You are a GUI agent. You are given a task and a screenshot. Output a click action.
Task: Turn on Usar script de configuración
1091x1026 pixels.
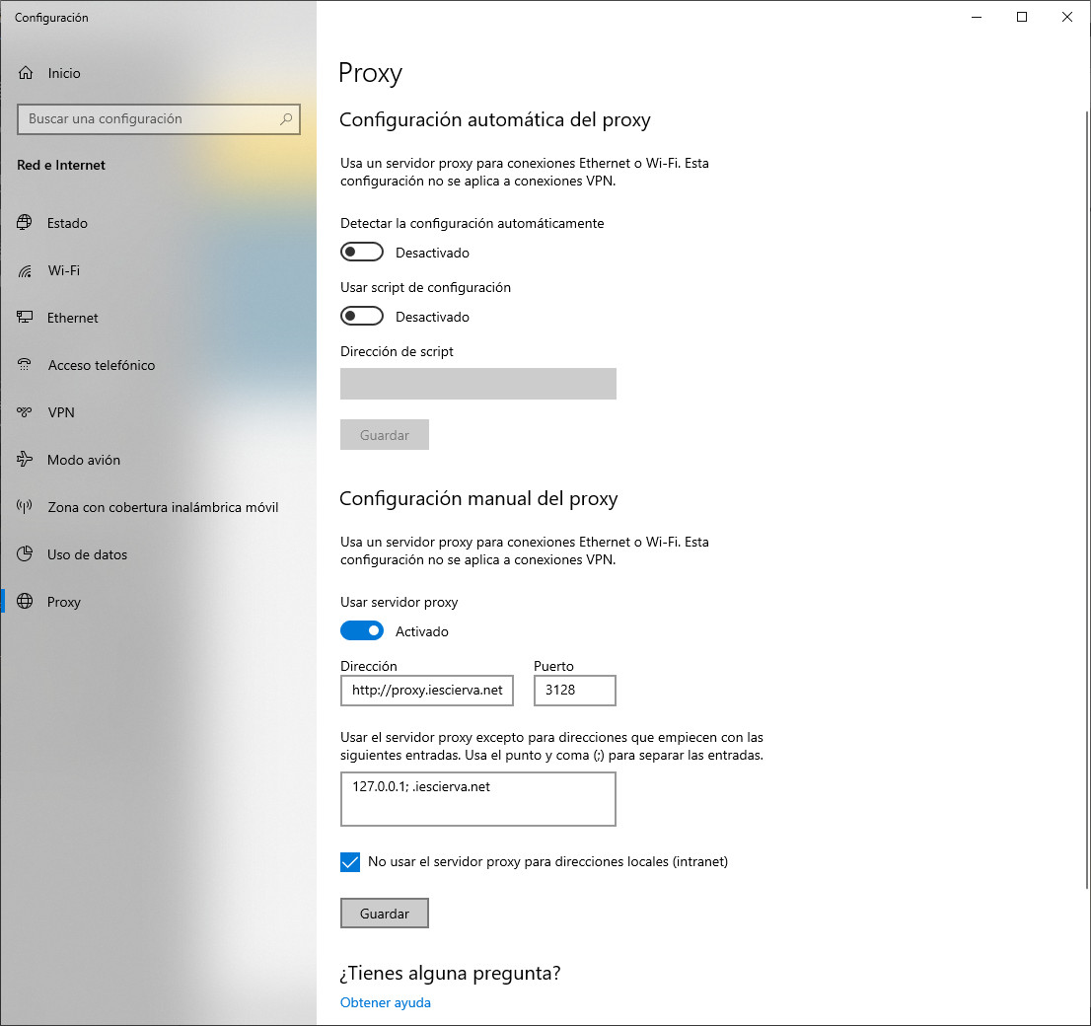click(x=361, y=317)
